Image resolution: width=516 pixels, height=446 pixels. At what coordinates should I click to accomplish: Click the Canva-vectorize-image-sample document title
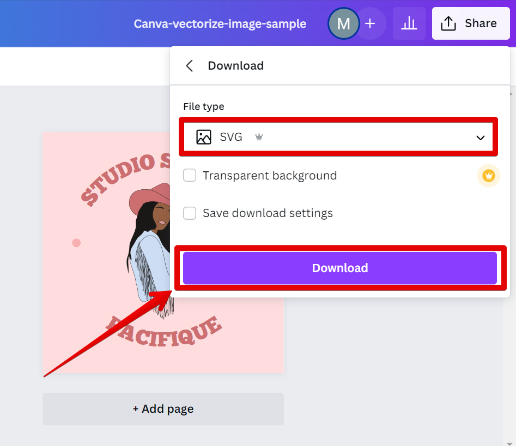click(x=220, y=24)
